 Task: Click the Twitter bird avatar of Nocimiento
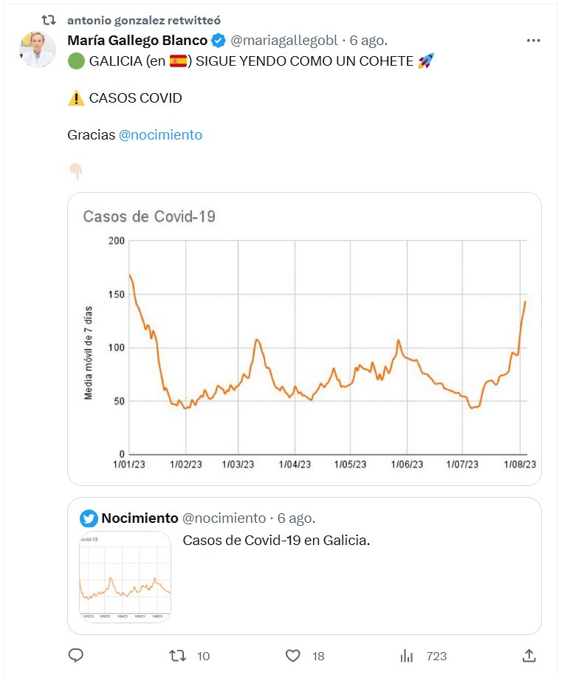[89, 518]
